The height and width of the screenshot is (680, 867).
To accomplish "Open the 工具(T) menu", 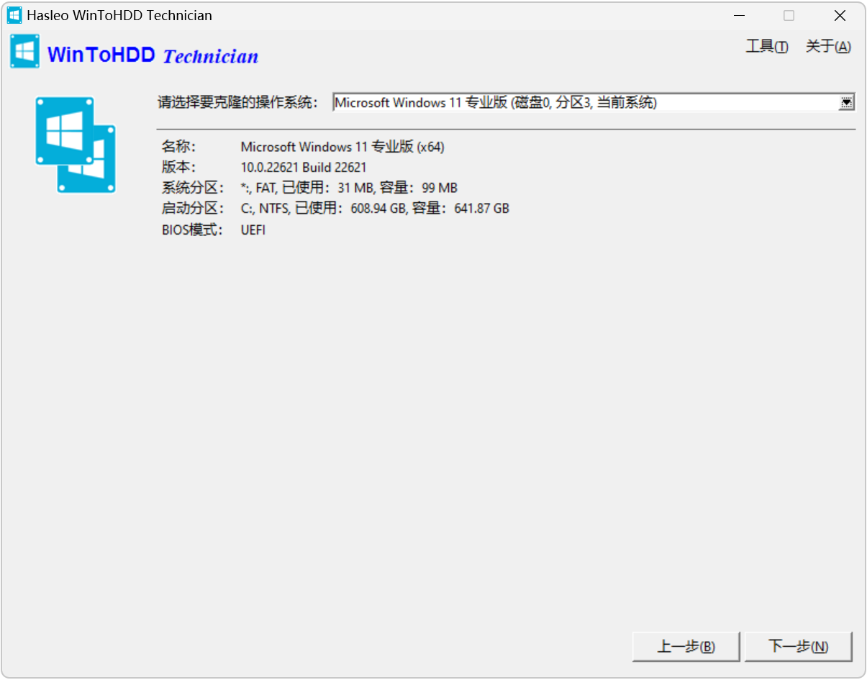I will 767,47.
